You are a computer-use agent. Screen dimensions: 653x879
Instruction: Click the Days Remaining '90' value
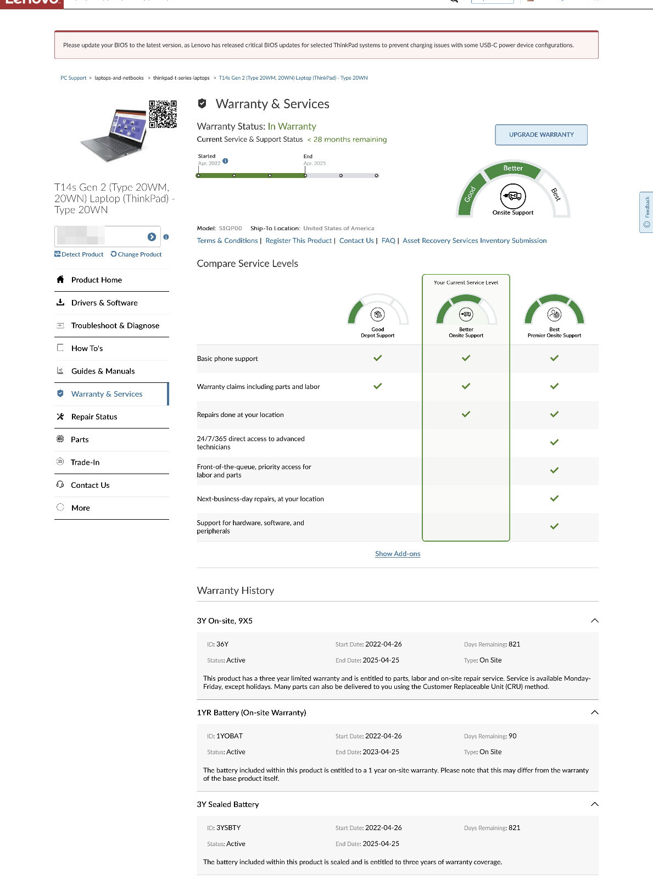(512, 736)
